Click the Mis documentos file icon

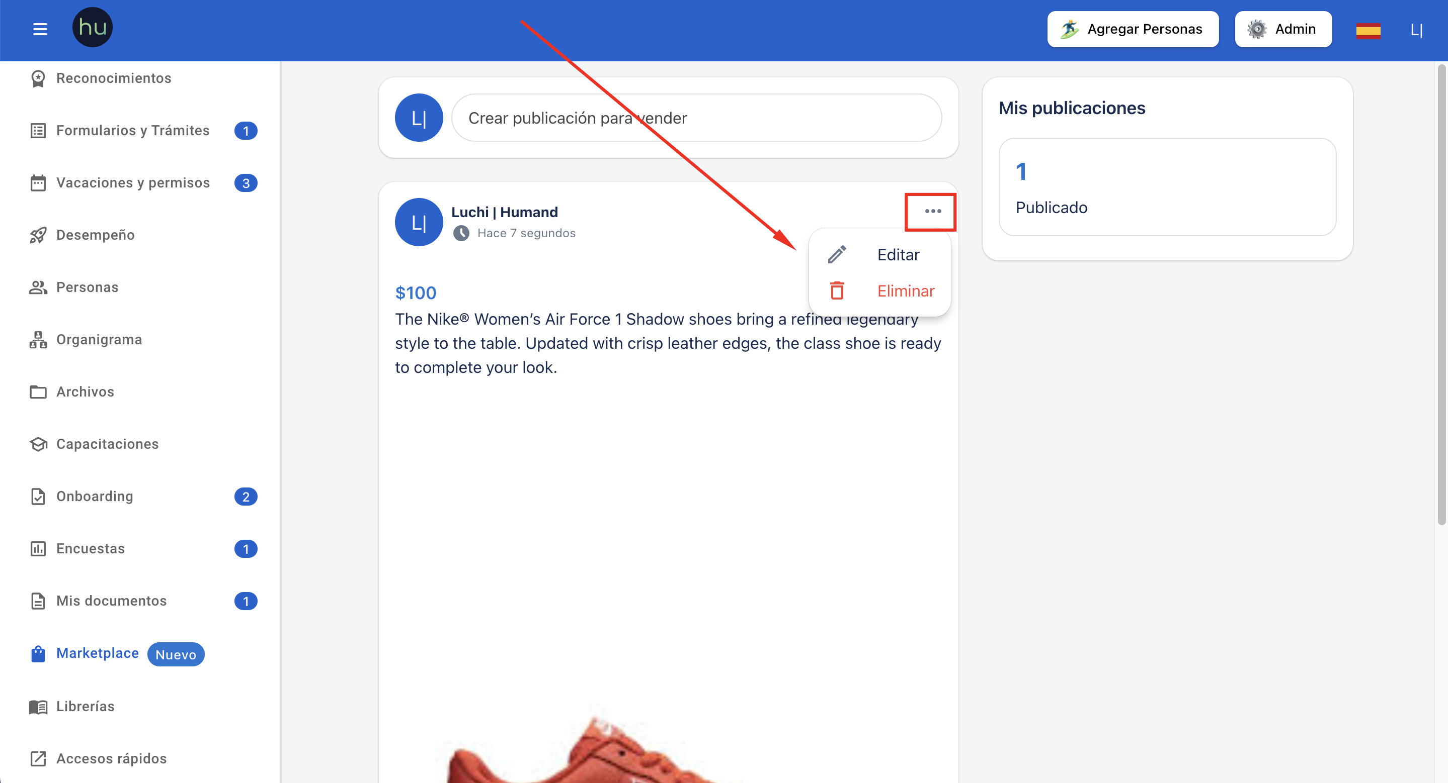pos(38,601)
